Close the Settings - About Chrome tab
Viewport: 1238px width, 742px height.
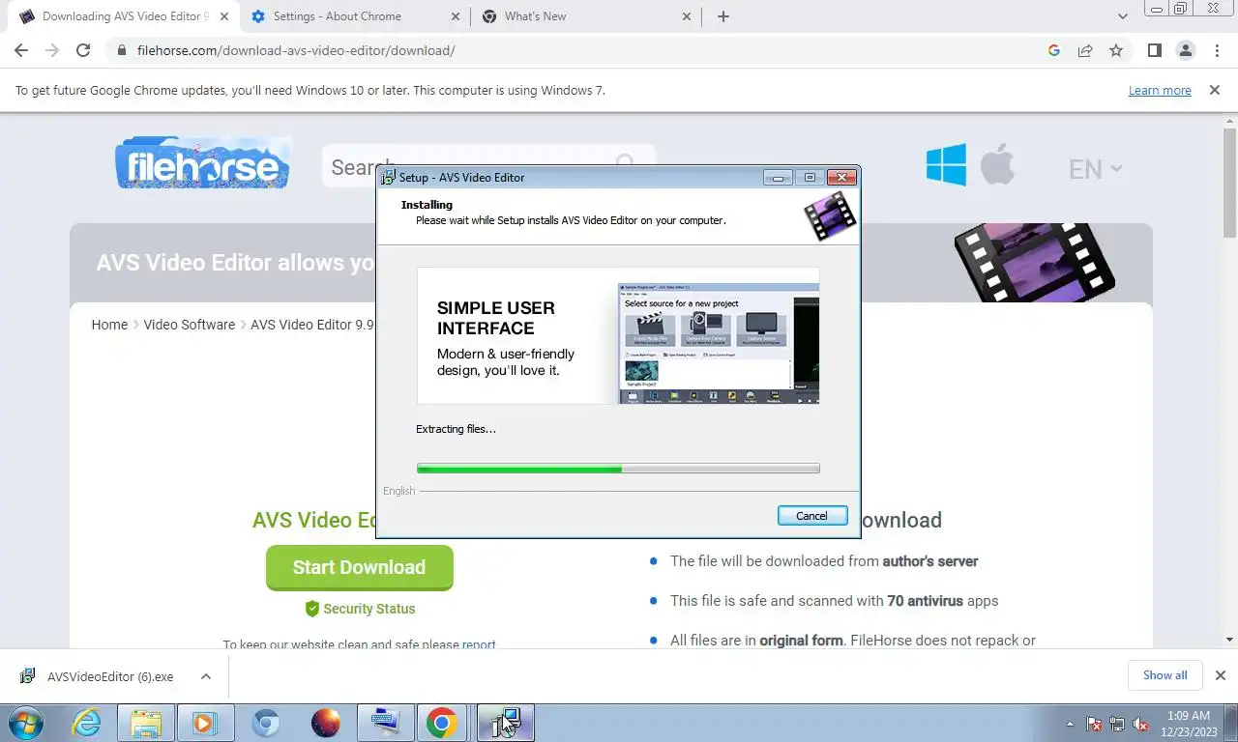point(456,16)
